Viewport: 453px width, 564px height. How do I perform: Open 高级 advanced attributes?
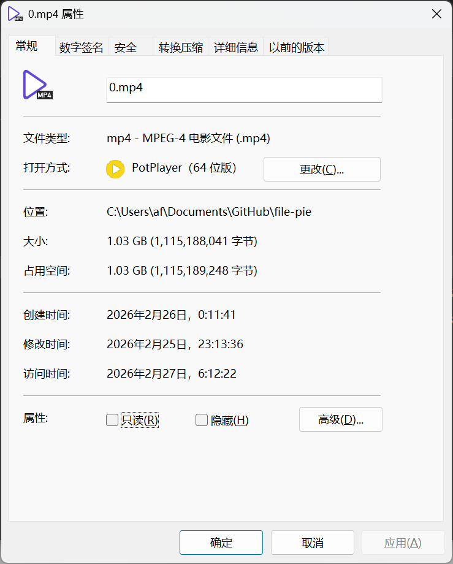pos(340,420)
